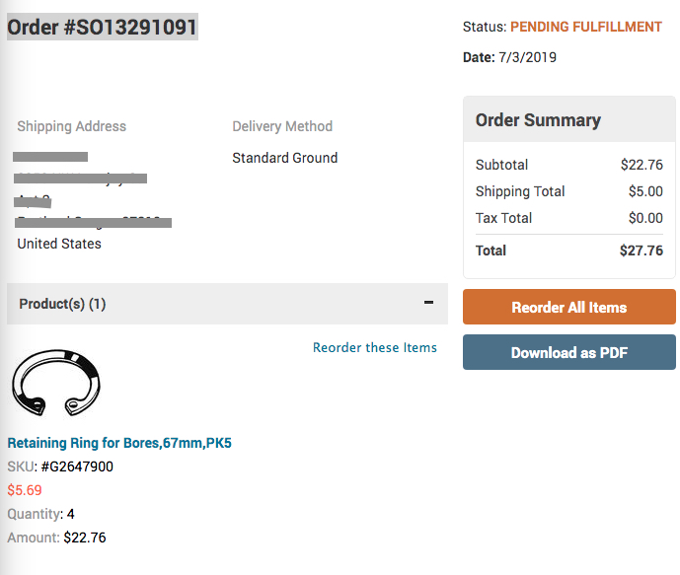Click the Quantity: 4 line
The width and height of the screenshot is (680, 575).
click(x=40, y=514)
